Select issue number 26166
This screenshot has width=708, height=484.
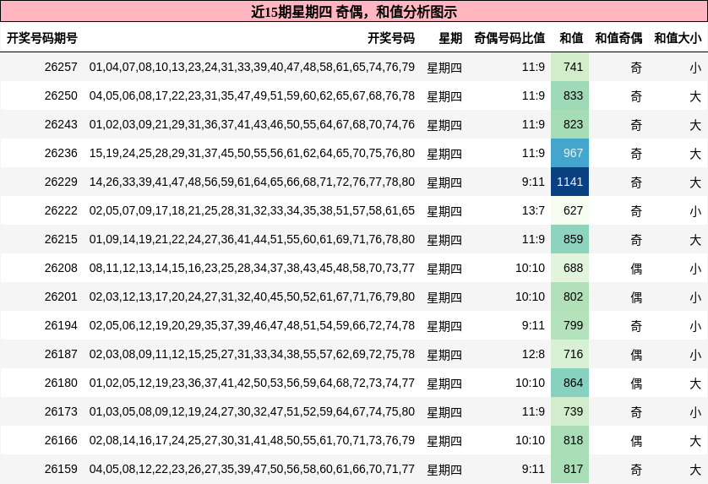[61, 440]
